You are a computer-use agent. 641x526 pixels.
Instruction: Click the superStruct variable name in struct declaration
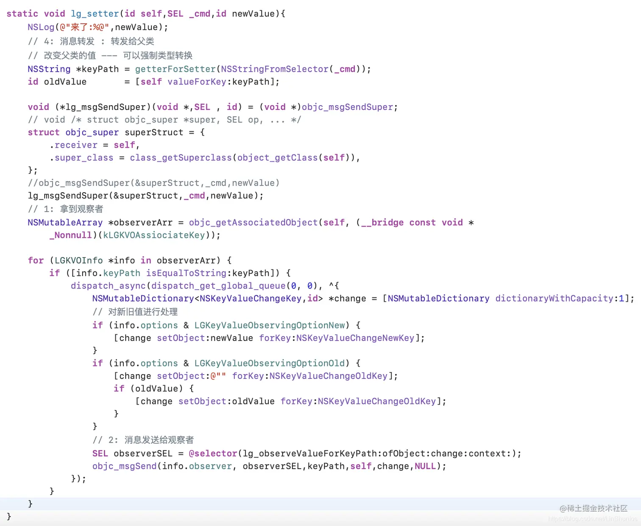click(x=154, y=132)
